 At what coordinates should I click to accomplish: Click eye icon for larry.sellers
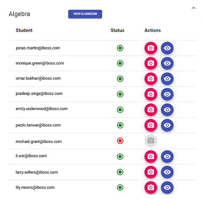(167, 172)
